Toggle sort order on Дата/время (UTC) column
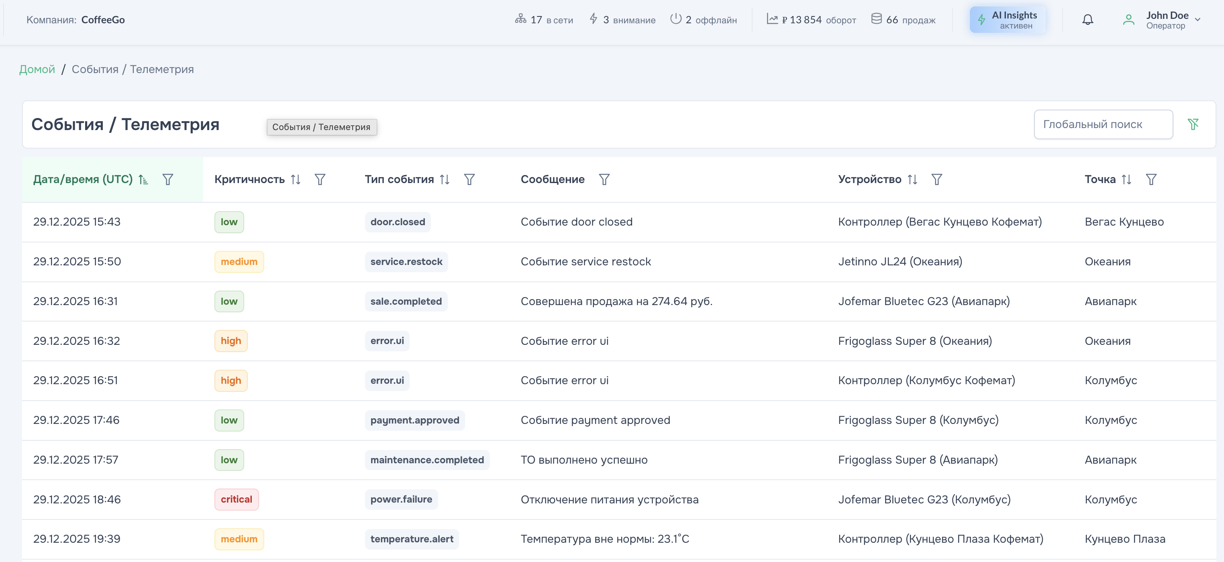The image size is (1224, 562). tap(143, 179)
